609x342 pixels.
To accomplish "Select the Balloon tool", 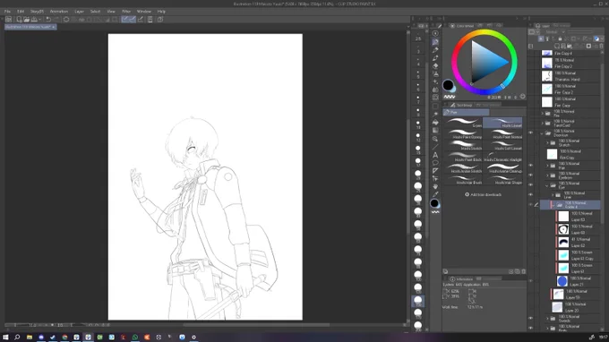I will 435,163.
